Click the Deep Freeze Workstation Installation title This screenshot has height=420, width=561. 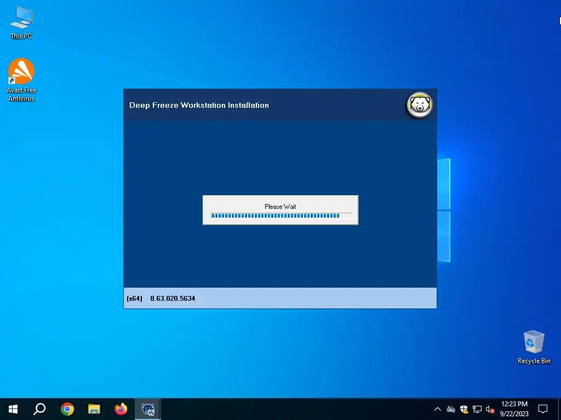pos(199,105)
